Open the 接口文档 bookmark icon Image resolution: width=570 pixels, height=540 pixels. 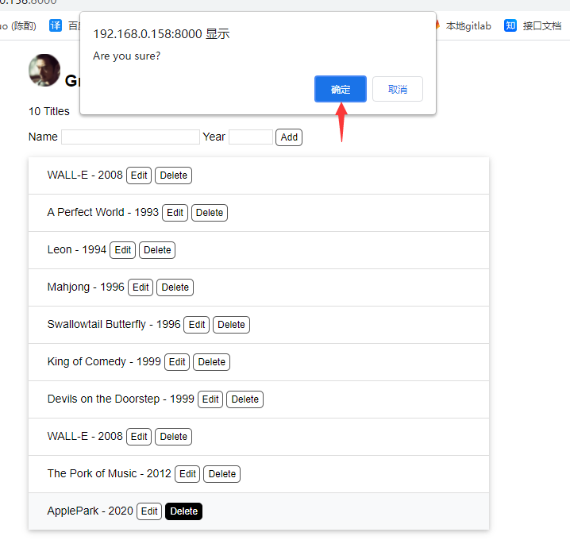coord(510,25)
